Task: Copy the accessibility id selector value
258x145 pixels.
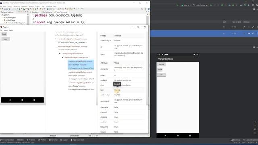Action: 117,41
